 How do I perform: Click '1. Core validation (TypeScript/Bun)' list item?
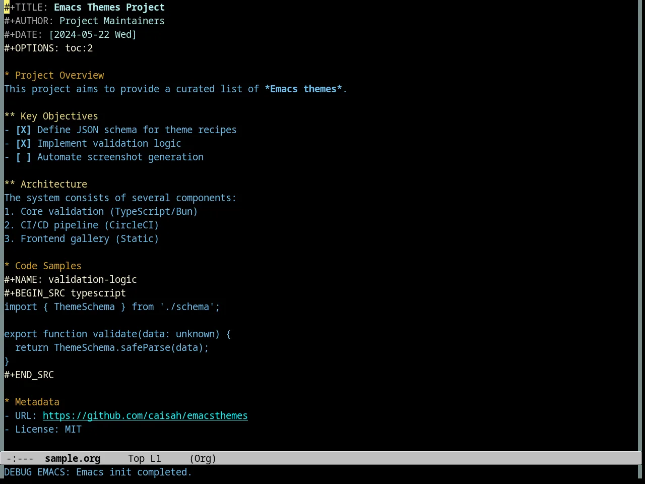tap(101, 212)
